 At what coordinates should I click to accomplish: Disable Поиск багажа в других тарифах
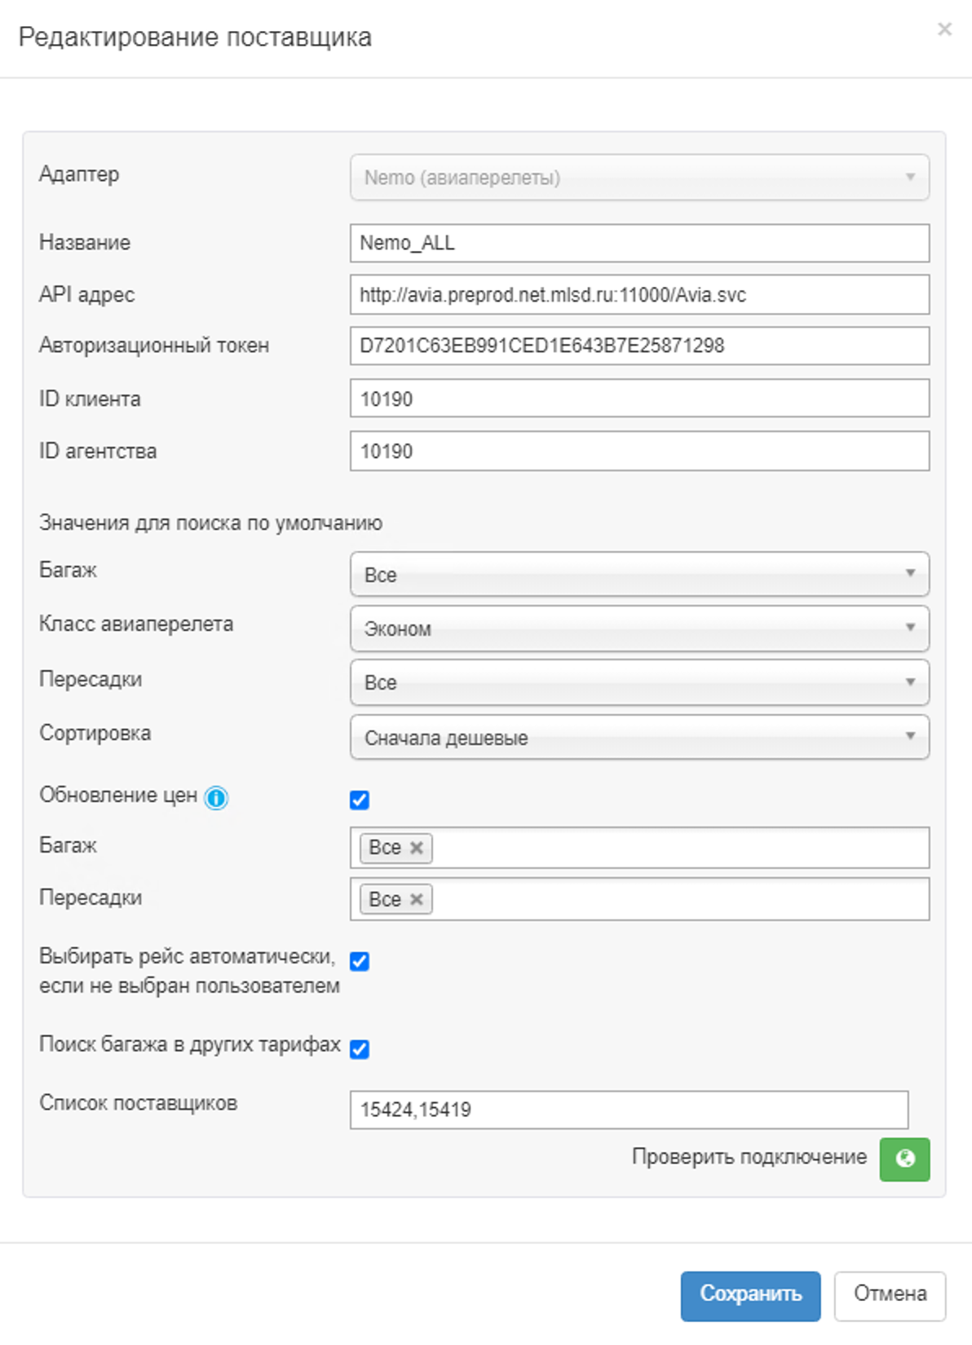point(360,1048)
